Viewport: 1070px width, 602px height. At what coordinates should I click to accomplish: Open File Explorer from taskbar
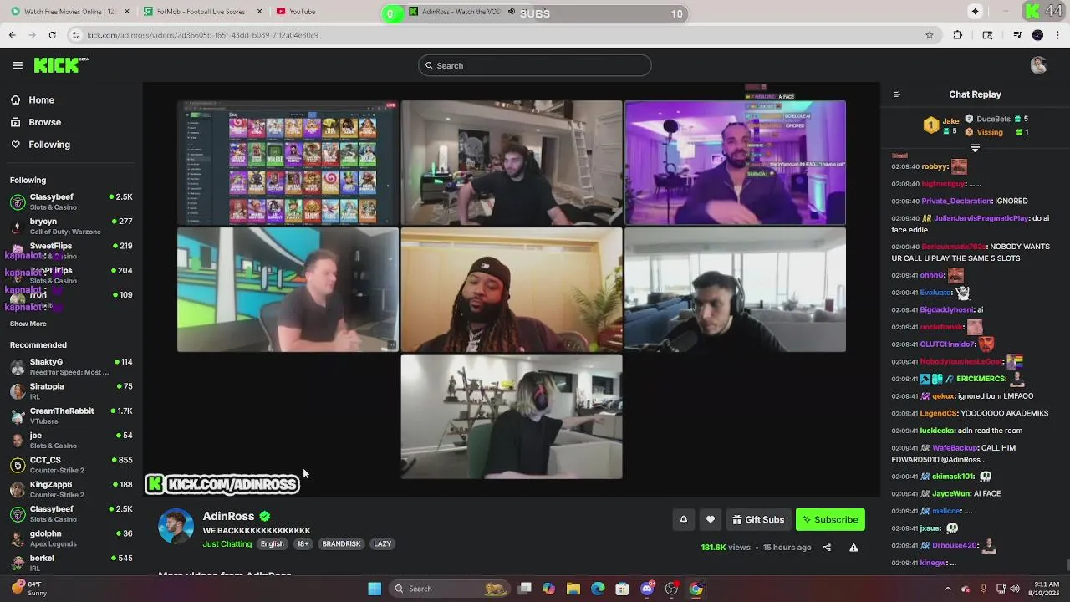573,589
